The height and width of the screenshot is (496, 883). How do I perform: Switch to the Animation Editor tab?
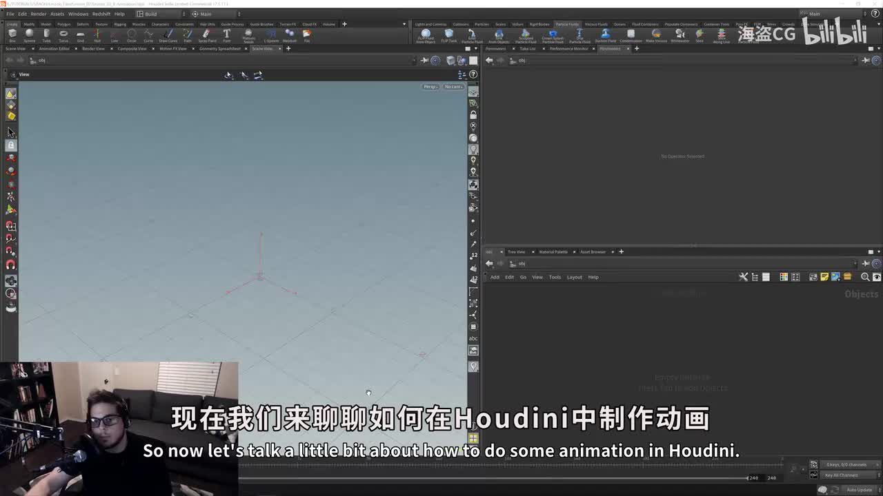54,49
